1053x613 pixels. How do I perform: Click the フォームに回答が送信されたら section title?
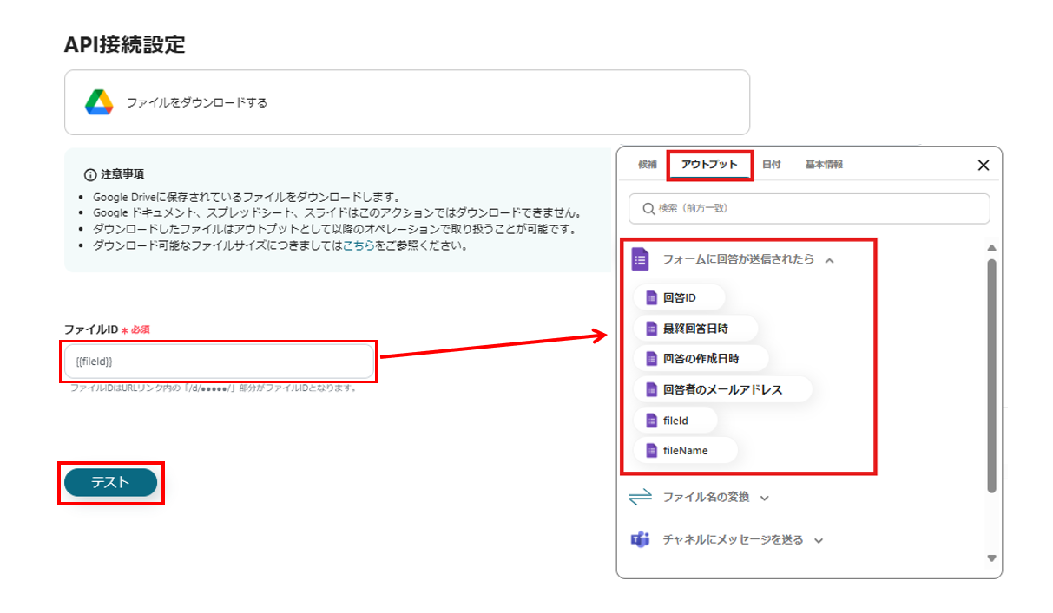point(739,259)
